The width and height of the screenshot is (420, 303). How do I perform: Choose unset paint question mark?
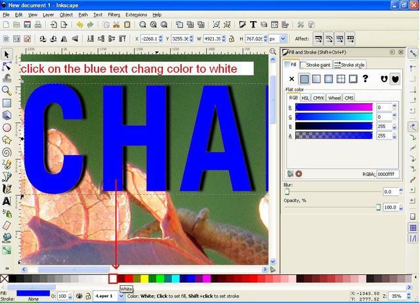[x=366, y=79]
